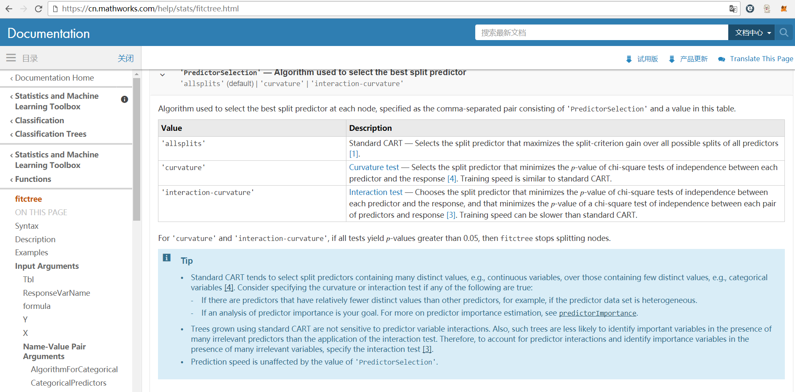
Task: Close the contents sidebar with 关闭
Action: (x=125, y=58)
